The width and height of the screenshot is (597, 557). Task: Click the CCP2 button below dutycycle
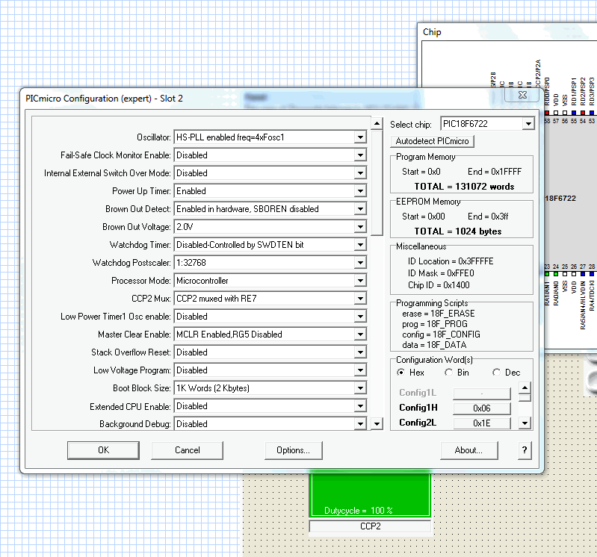point(370,526)
